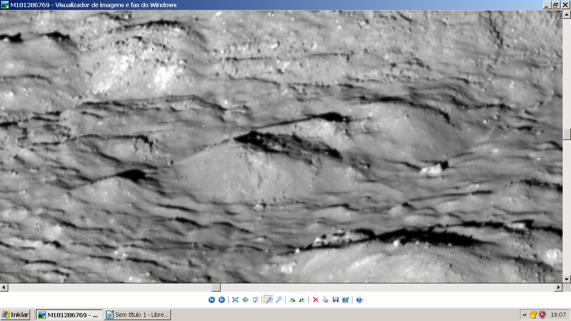Open the viewer Help
The height and width of the screenshot is (321, 571).
click(x=359, y=300)
